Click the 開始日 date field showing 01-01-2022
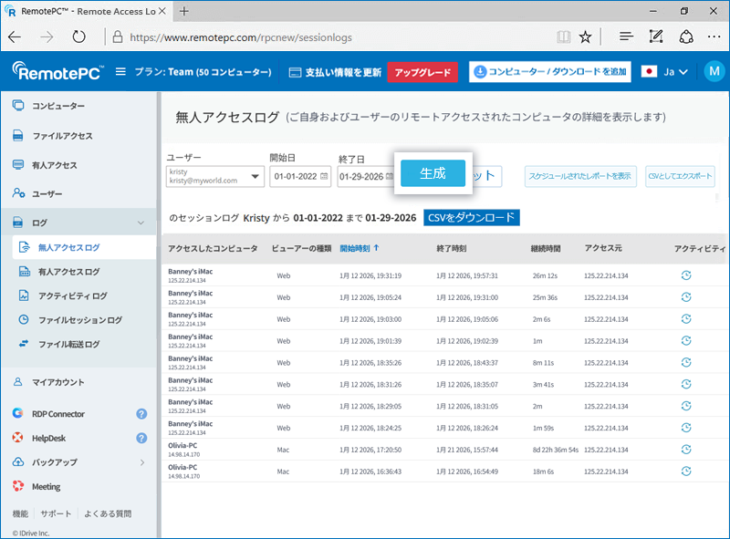 coord(300,177)
